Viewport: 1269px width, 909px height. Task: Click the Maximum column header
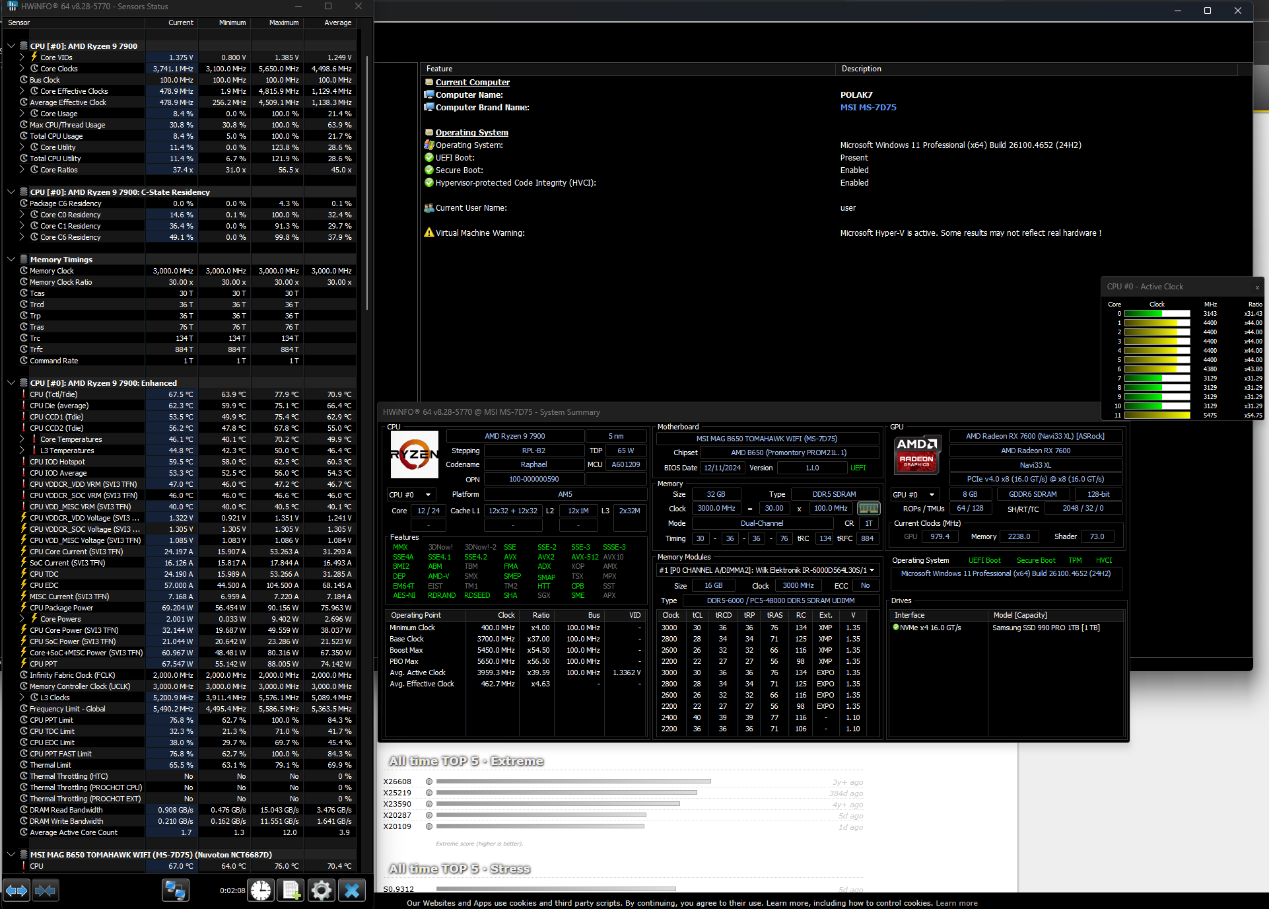[x=283, y=22]
